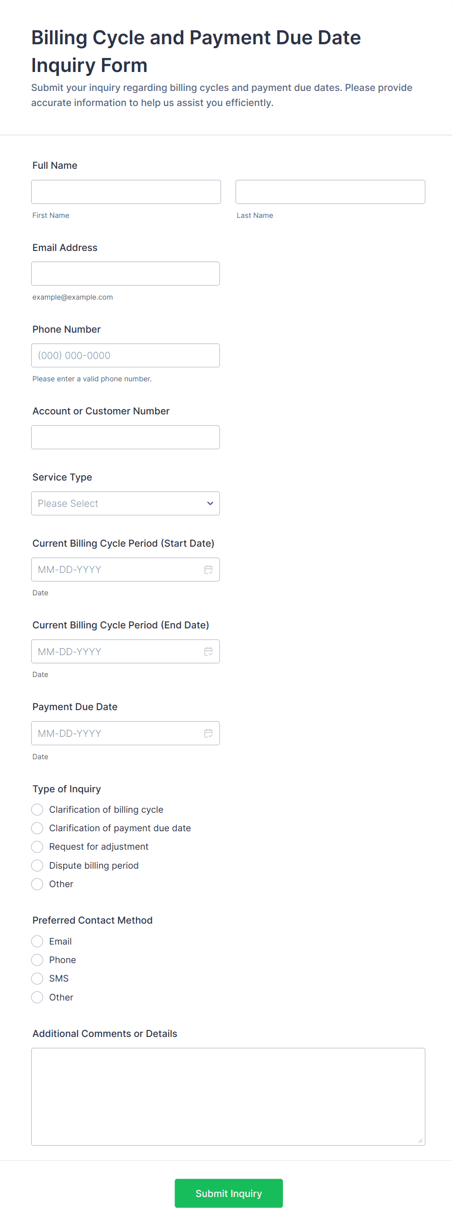Pick Dispute billing period option
This screenshot has width=452, height=1232.
coord(37,865)
